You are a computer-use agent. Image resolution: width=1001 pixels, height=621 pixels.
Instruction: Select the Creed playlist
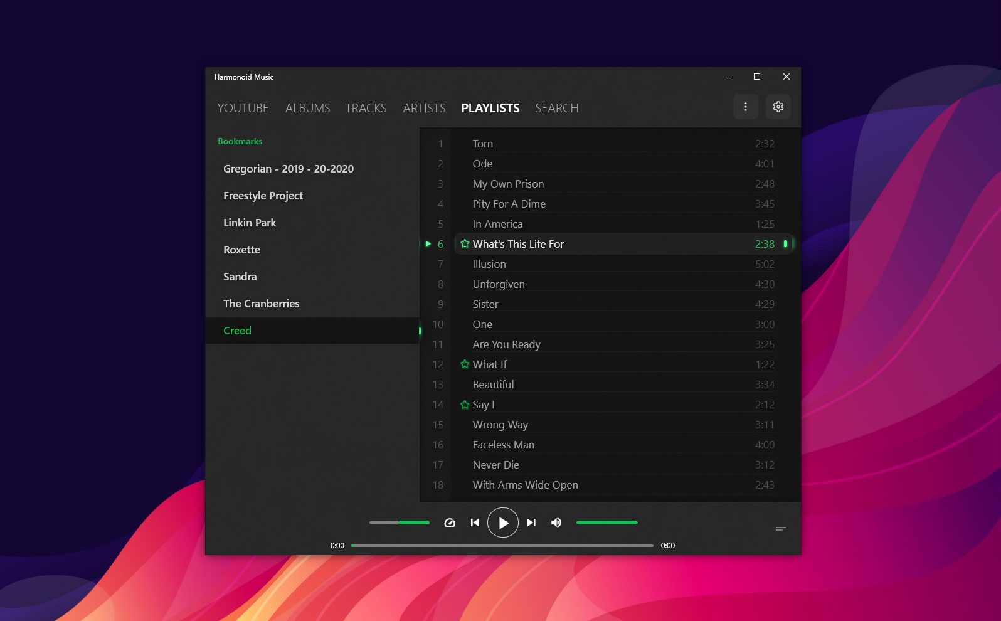tap(312, 331)
